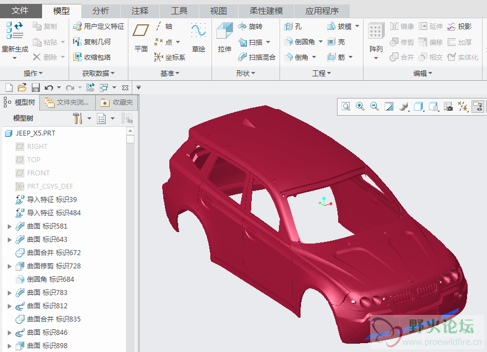Create a datum Axis (轴)
This screenshot has width=487, height=352.
pyautogui.click(x=164, y=27)
